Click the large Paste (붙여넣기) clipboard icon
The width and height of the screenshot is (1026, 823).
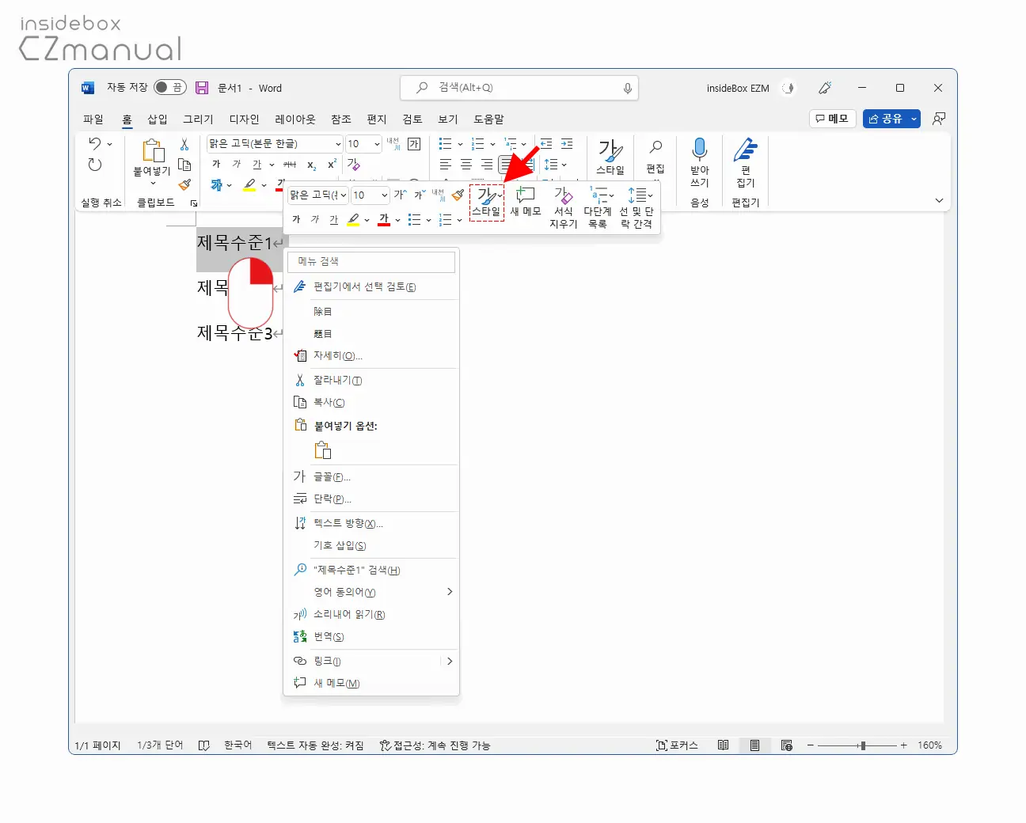coord(153,150)
